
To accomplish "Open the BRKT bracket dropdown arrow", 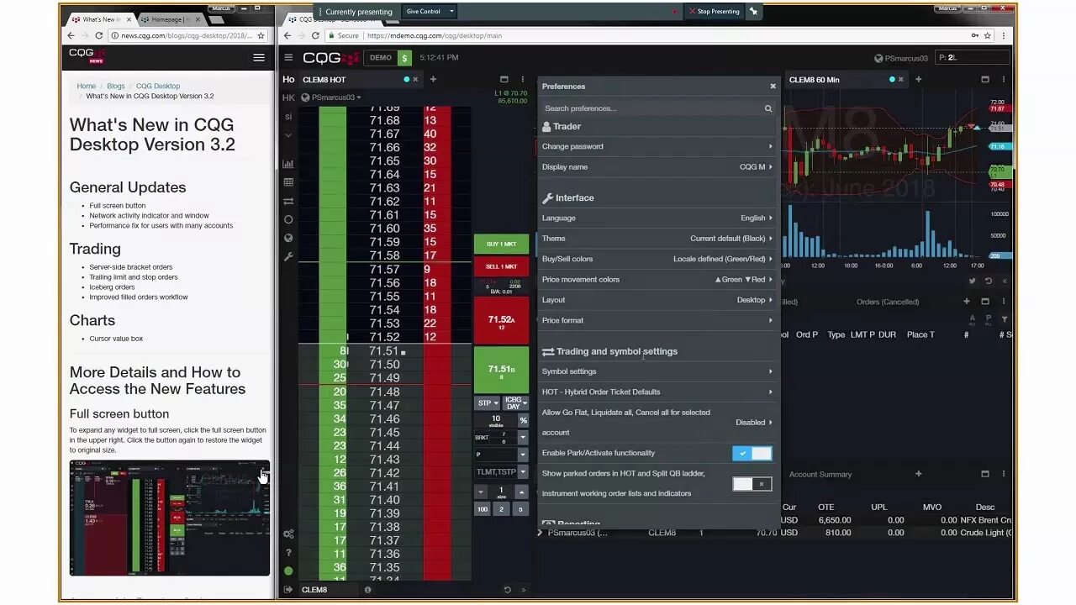I will point(523,437).
